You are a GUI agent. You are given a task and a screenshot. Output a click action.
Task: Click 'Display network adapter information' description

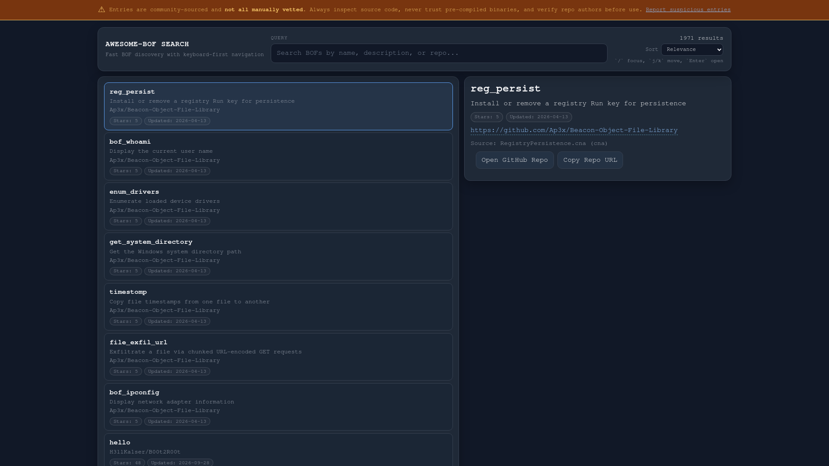[x=172, y=402]
